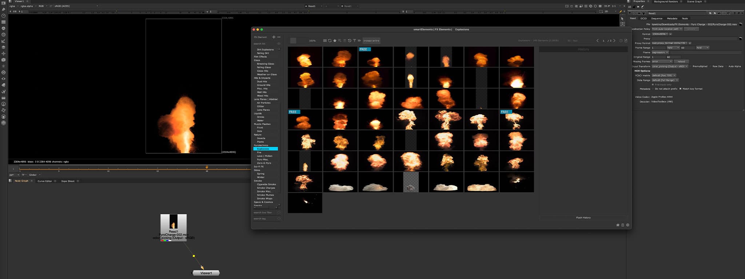Open the Missing Frames error dropdown
The image size is (745, 279).
(662, 61)
